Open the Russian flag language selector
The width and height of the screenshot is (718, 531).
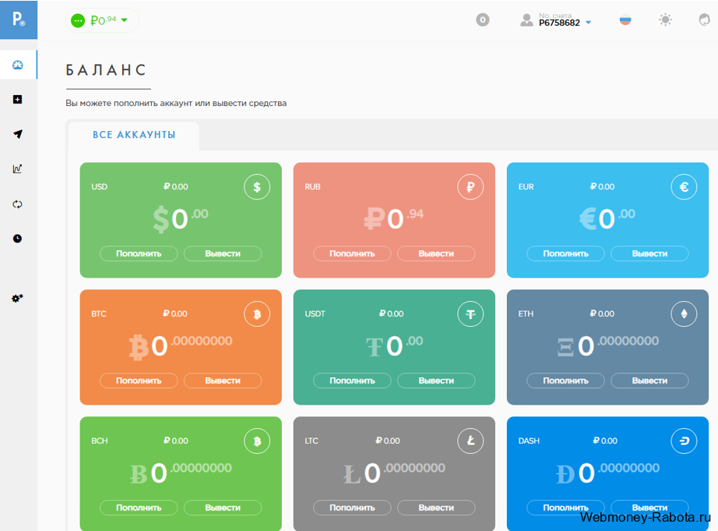coord(625,20)
